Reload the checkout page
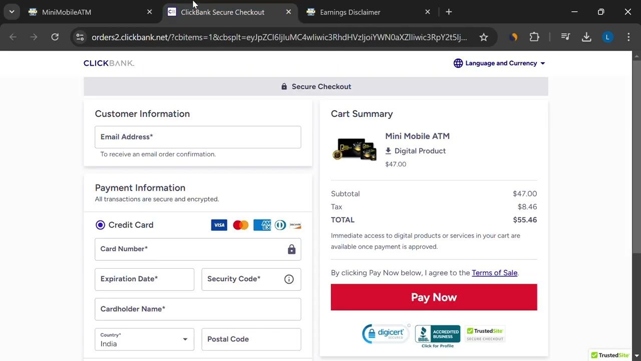Image resolution: width=641 pixels, height=361 pixels. pos(55,37)
